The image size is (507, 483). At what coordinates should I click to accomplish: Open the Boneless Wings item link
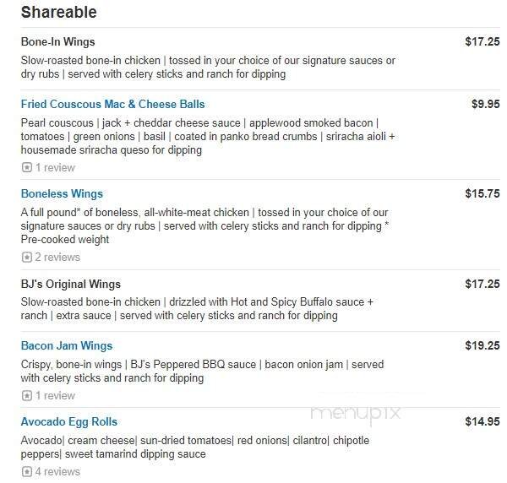point(62,193)
